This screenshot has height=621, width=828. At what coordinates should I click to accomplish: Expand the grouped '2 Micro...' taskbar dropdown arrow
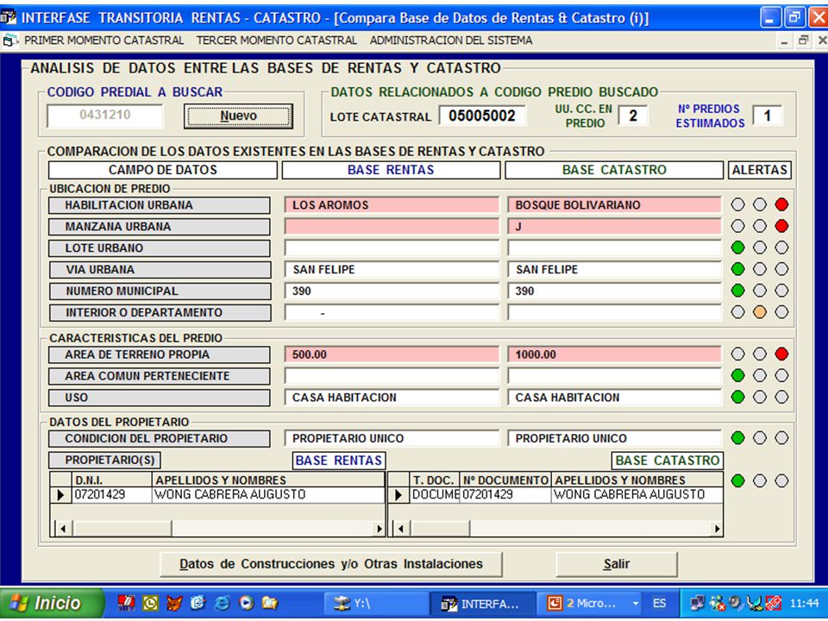tap(636, 603)
